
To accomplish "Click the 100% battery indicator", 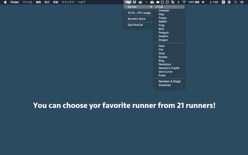I will click(194, 2).
